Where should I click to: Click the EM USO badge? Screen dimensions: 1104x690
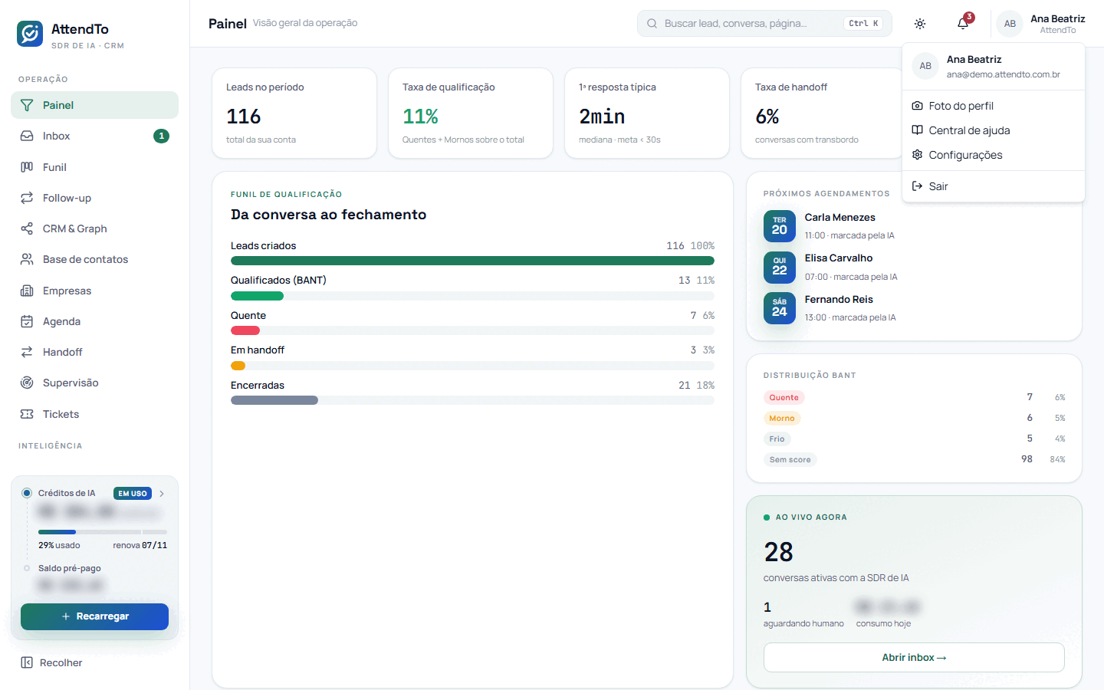(133, 494)
